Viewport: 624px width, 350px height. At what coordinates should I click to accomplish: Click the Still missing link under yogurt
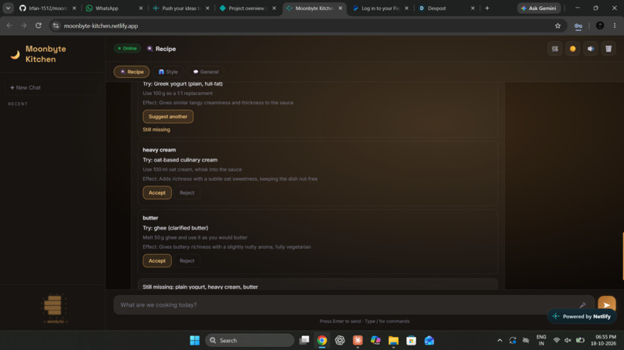pos(156,130)
